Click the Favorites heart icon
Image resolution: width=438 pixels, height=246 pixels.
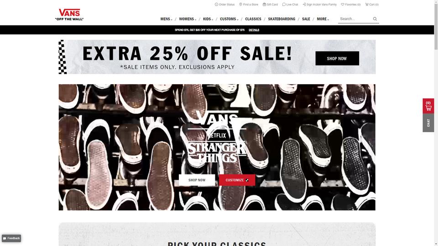point(343,5)
